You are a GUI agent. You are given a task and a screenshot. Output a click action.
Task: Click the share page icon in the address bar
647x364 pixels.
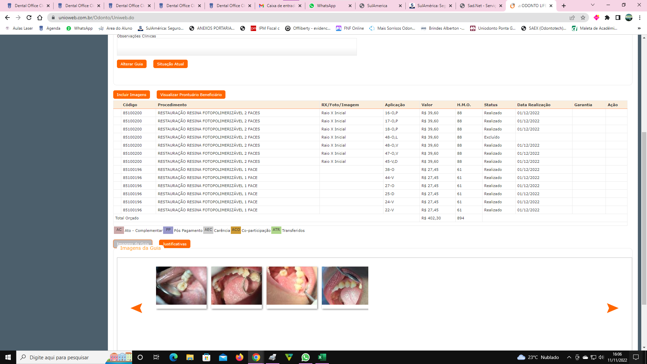click(x=572, y=18)
